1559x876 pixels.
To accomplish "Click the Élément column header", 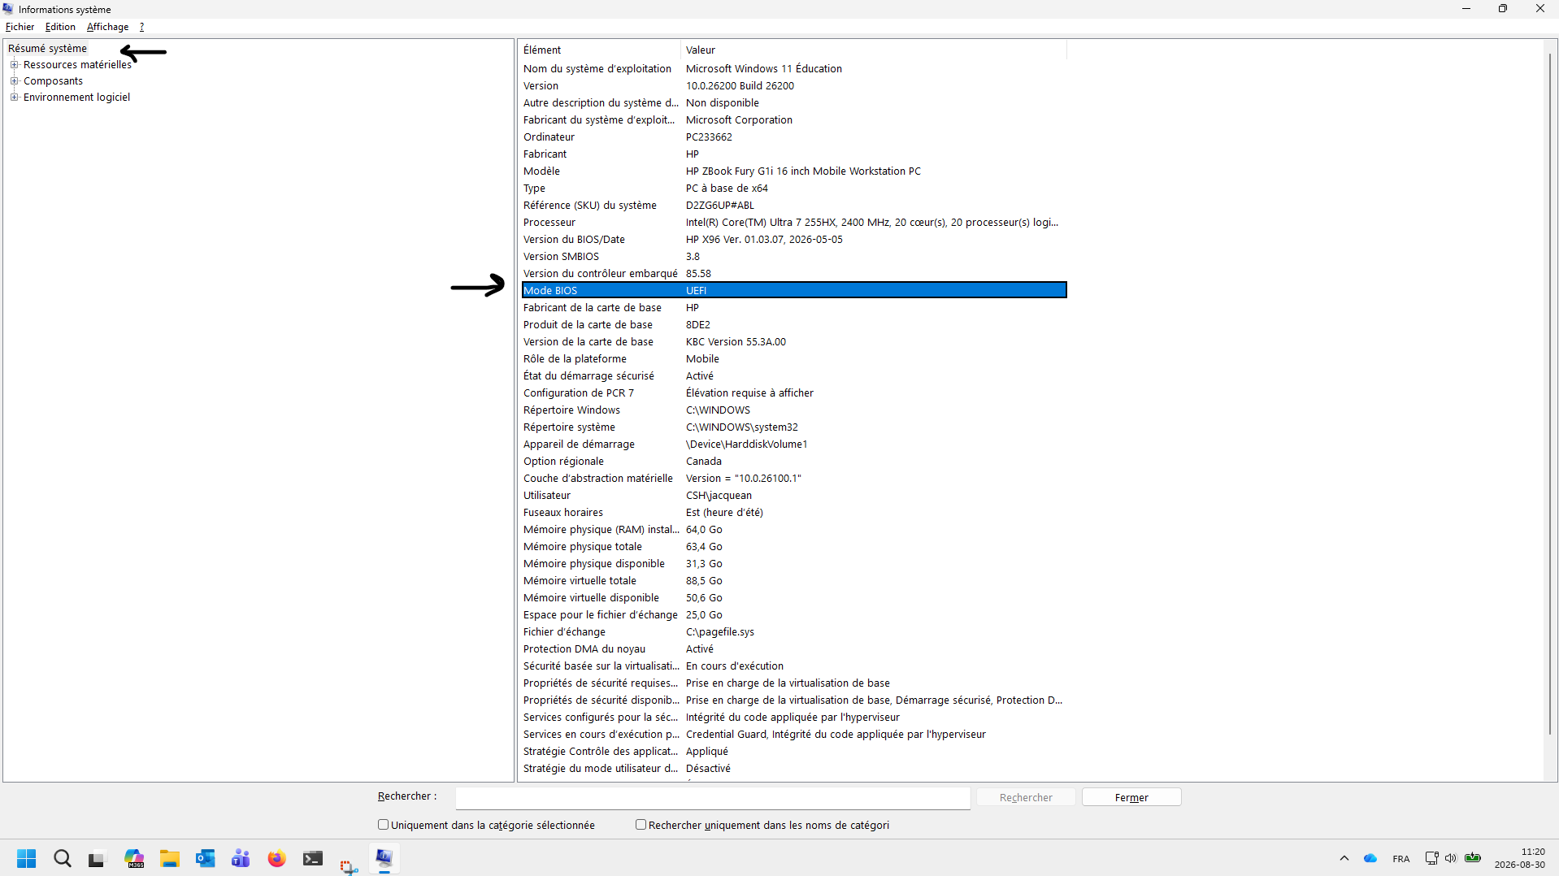I will 600,50.
